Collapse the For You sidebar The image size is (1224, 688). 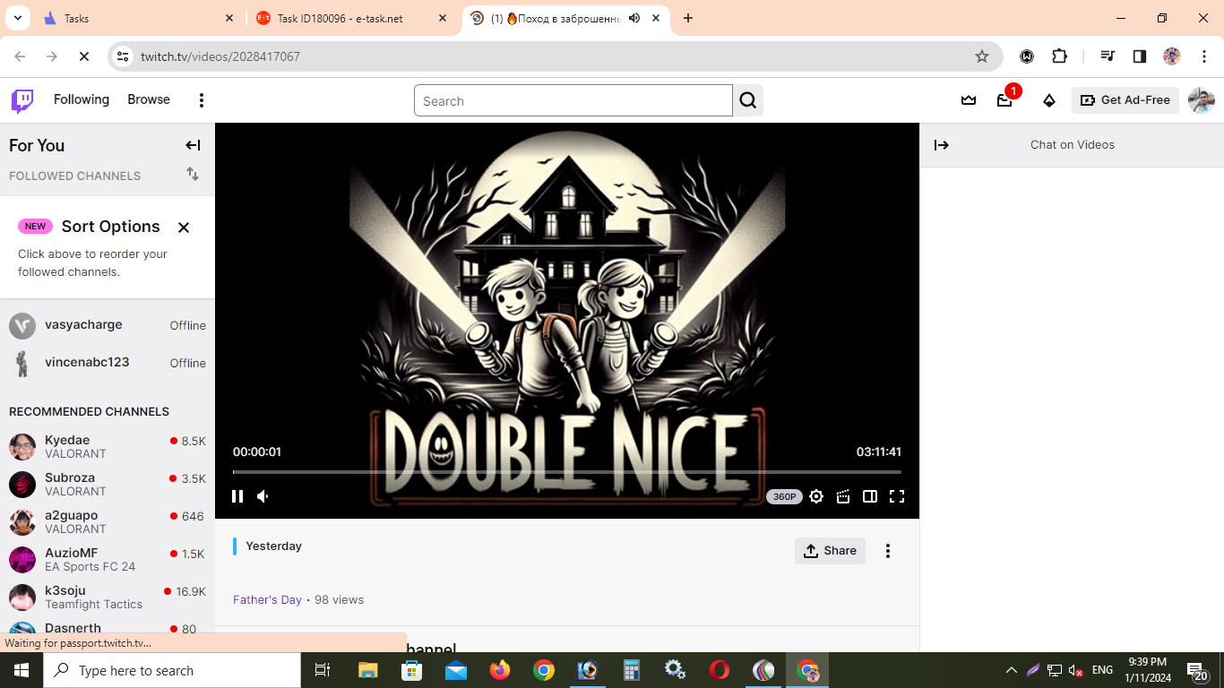pyautogui.click(x=193, y=145)
